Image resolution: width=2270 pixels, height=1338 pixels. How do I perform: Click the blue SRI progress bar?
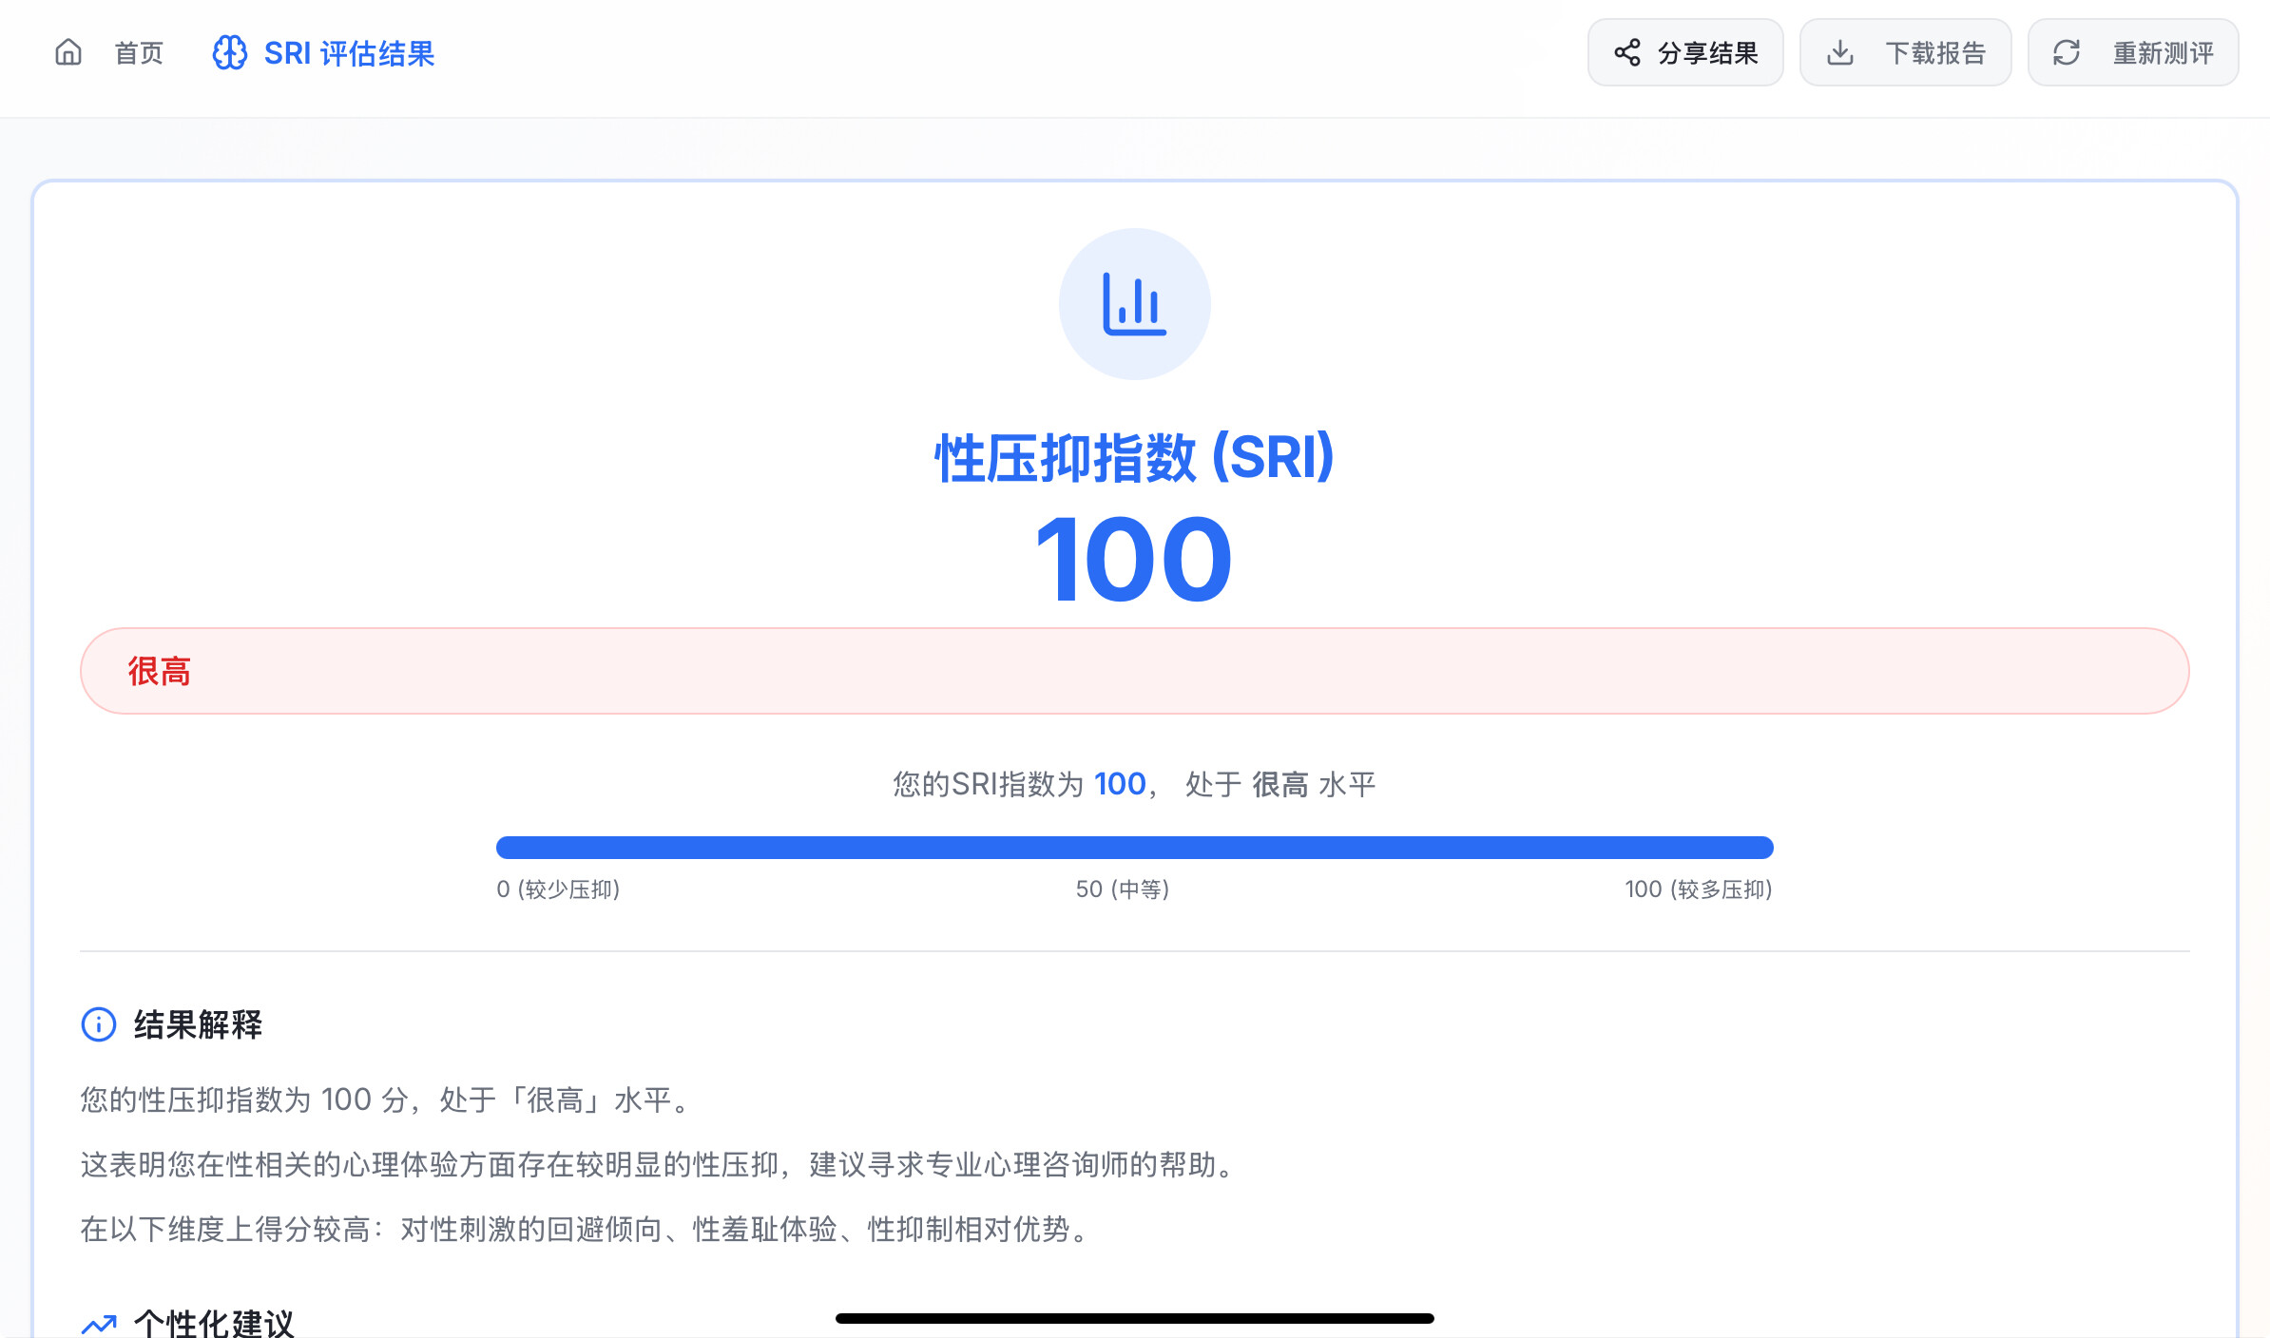(1134, 847)
